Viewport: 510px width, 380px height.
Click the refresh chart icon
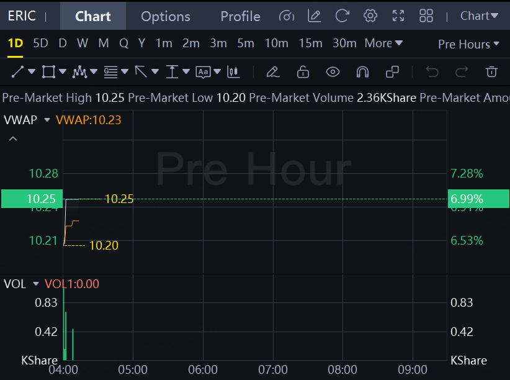pos(342,16)
